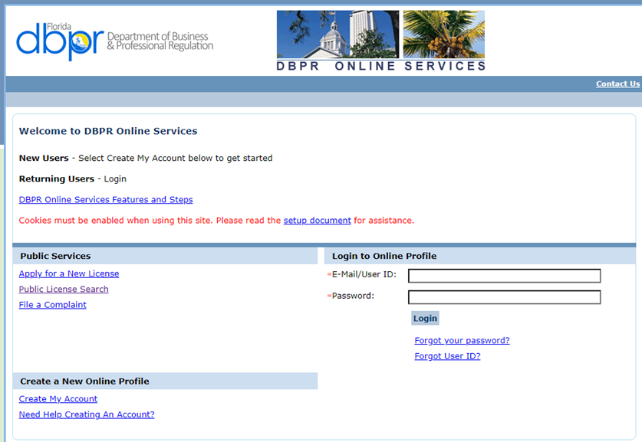Open the setup document link
The height and width of the screenshot is (442, 642).
click(x=317, y=221)
